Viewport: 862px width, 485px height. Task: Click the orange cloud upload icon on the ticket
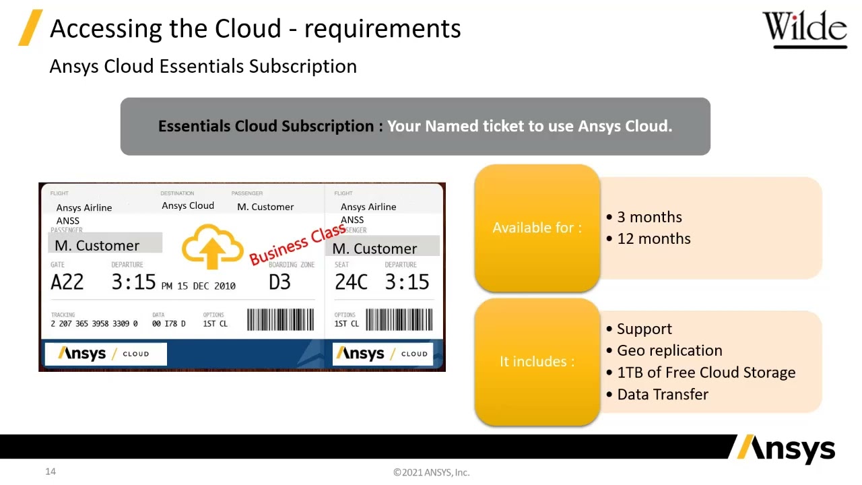(x=212, y=248)
